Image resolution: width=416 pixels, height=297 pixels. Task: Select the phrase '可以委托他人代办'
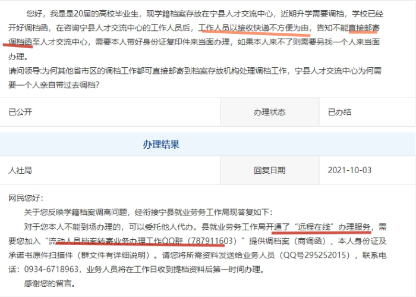pos(161,227)
